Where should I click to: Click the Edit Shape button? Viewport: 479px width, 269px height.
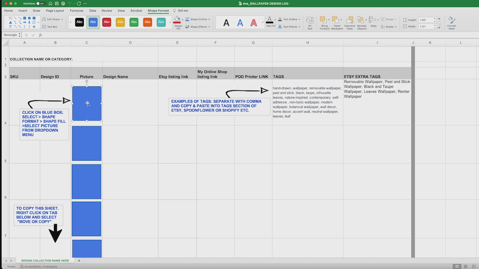pyautogui.click(x=53, y=19)
